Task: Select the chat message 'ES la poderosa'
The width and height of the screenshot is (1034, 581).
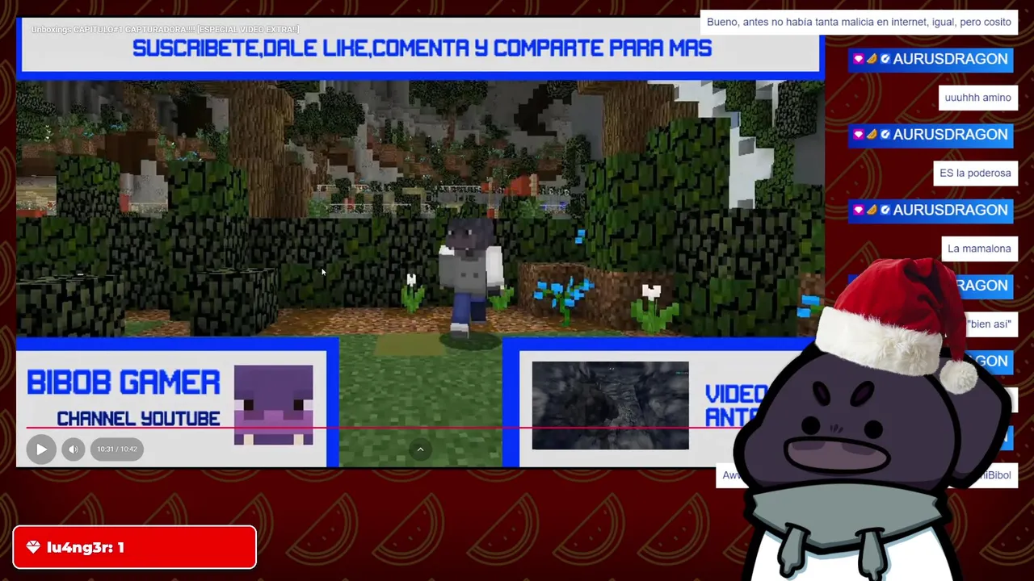Action: coord(975,173)
